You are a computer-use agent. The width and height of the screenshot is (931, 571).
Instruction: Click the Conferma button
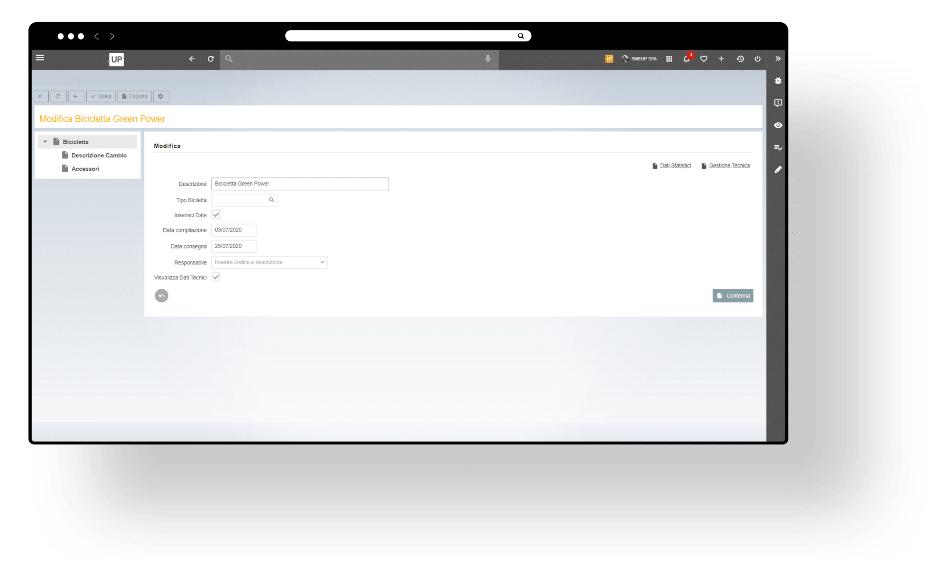coord(733,296)
